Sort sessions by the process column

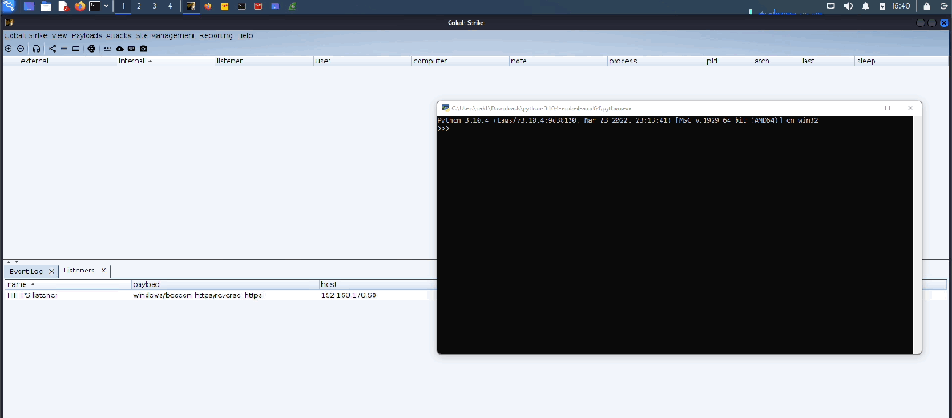pos(655,61)
